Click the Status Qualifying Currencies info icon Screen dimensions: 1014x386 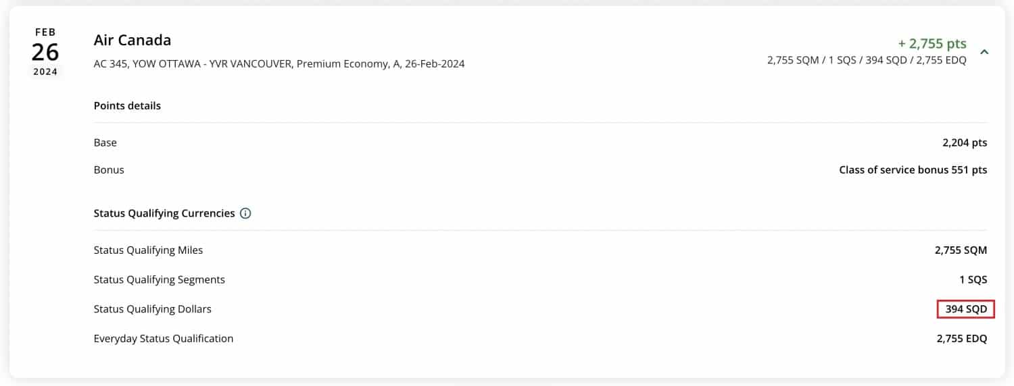tap(245, 213)
